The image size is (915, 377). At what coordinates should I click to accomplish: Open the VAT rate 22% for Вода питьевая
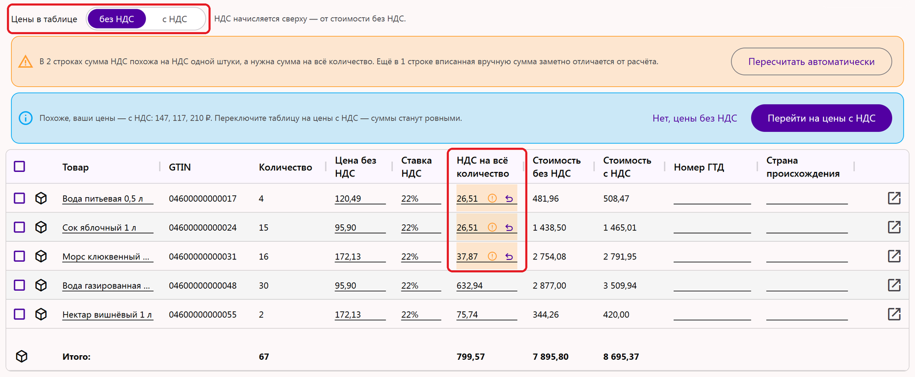[x=421, y=199]
